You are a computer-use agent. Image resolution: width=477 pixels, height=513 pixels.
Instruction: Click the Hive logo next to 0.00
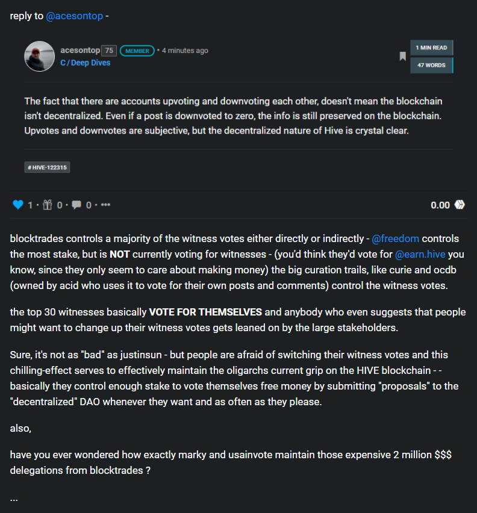[460, 205]
